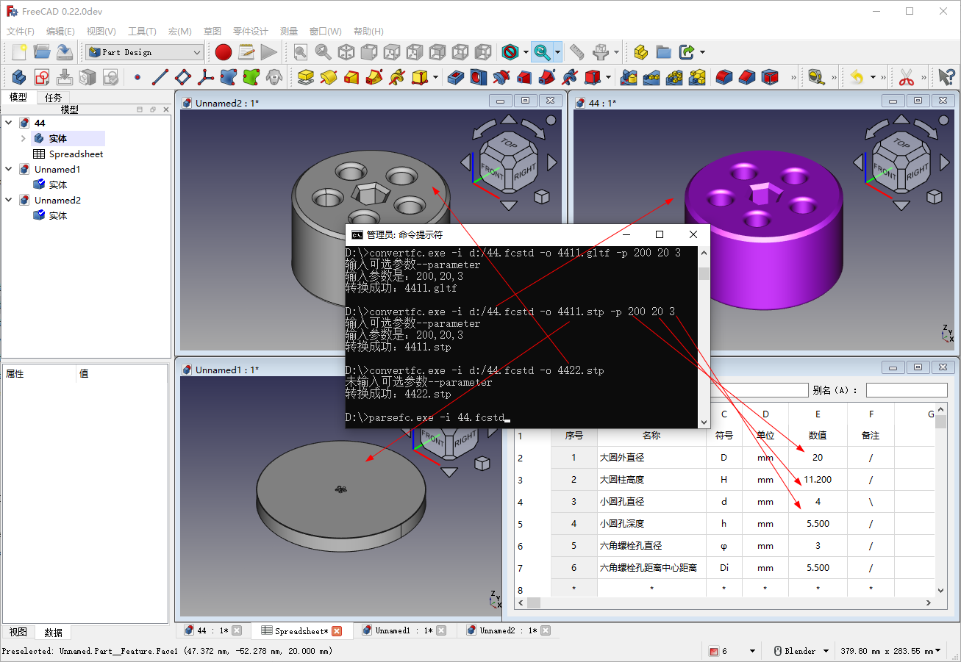Expand the 实体 body under document 44
The width and height of the screenshot is (961, 662).
coord(24,138)
